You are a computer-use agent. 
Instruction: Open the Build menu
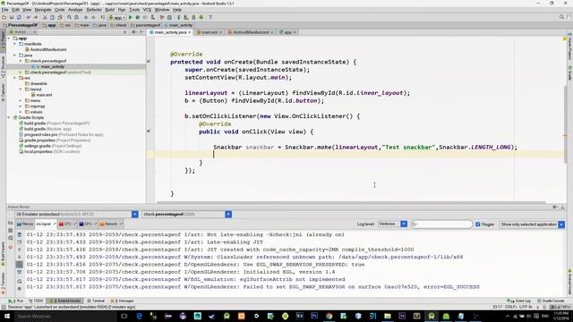tap(110, 10)
